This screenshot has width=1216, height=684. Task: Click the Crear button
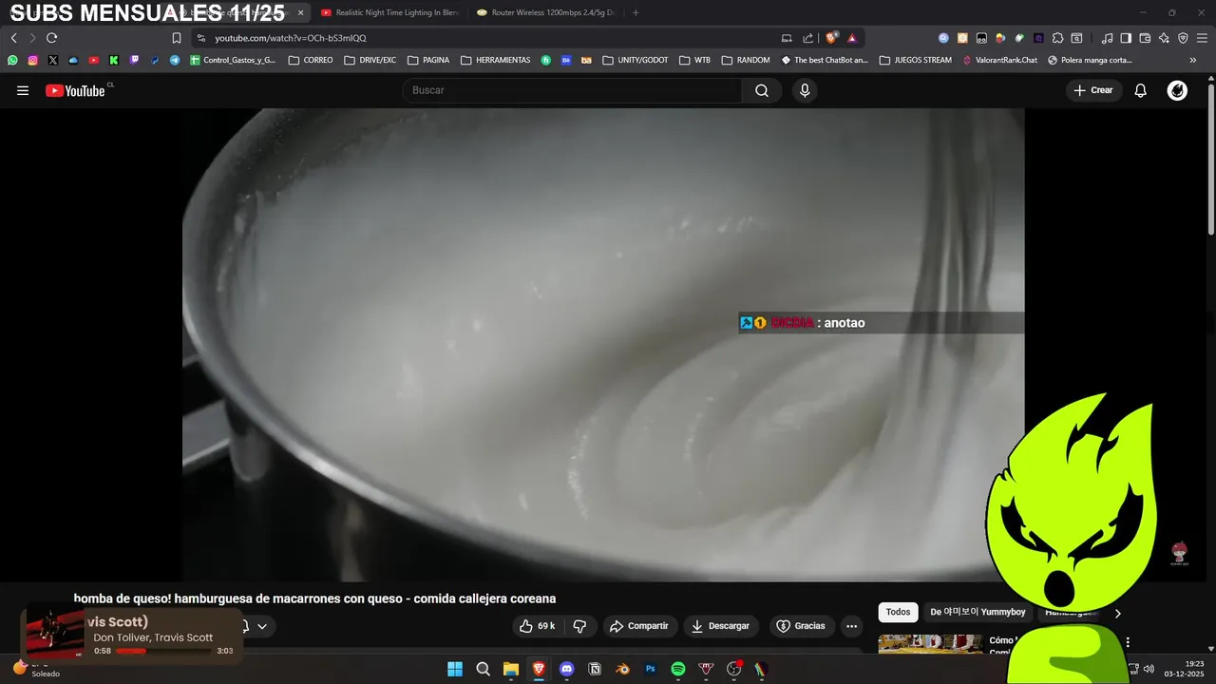(x=1093, y=90)
